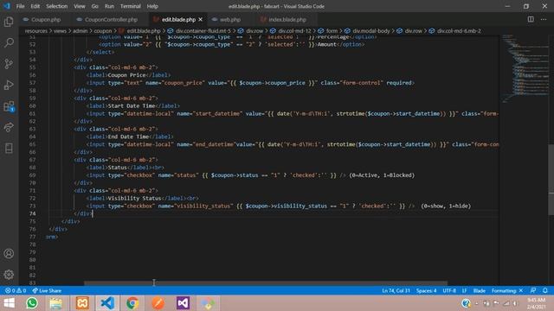The width and height of the screenshot is (554, 311).
Task: Click the views breadcrumb
Action: (60, 31)
